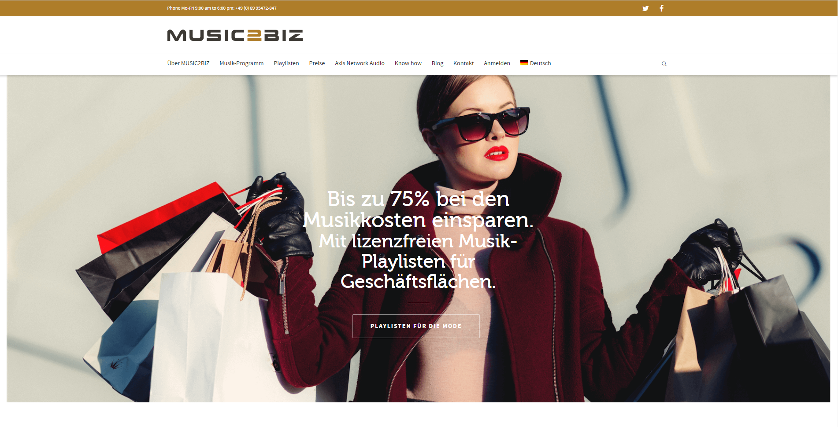Image resolution: width=838 pixels, height=427 pixels.
Task: Open the Deutsch language selector
Action: coord(535,63)
